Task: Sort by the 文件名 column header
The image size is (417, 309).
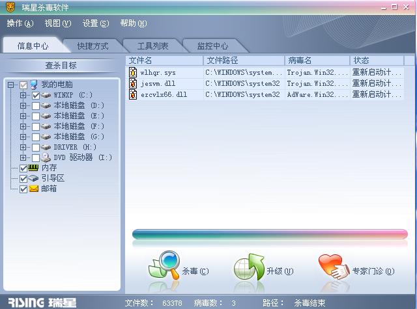Action: coord(164,60)
